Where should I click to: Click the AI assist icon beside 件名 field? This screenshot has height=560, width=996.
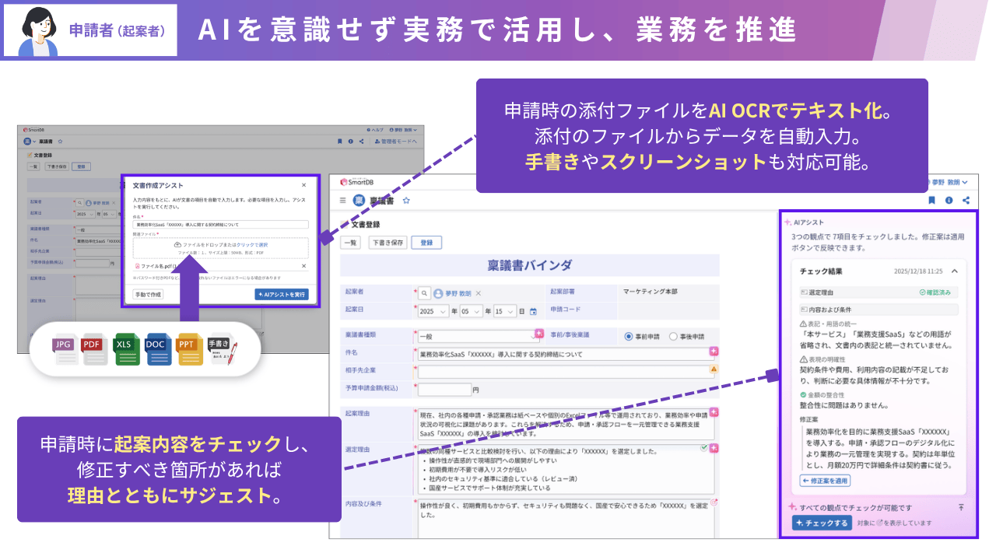714,351
